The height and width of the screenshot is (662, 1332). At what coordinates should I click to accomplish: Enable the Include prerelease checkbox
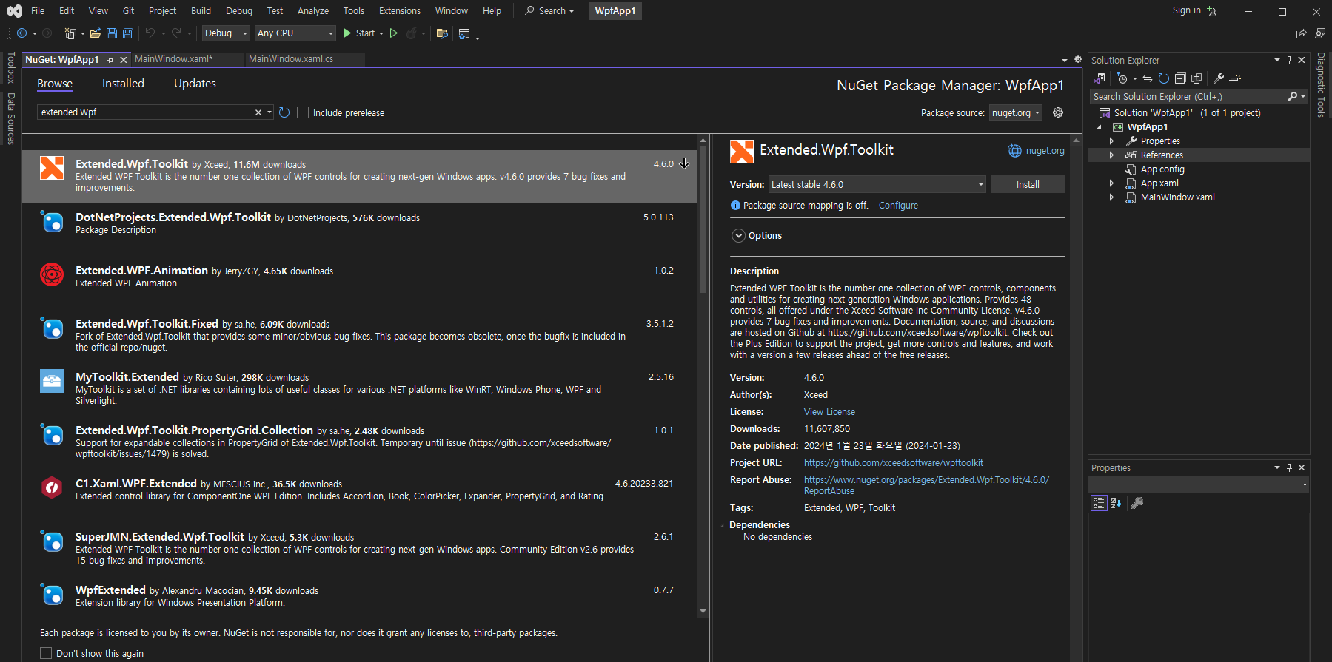click(x=303, y=112)
